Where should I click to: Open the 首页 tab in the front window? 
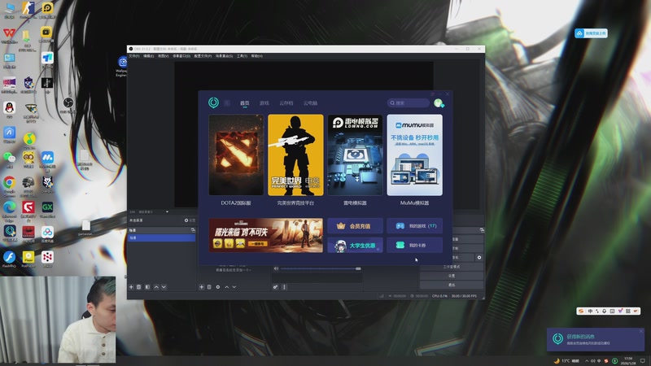click(245, 103)
